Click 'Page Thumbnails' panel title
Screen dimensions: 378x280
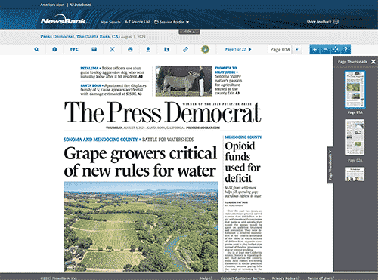tap(352, 62)
